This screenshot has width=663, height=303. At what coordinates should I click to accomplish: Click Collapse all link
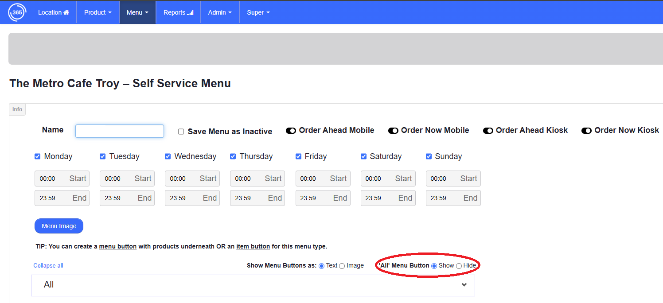click(48, 266)
